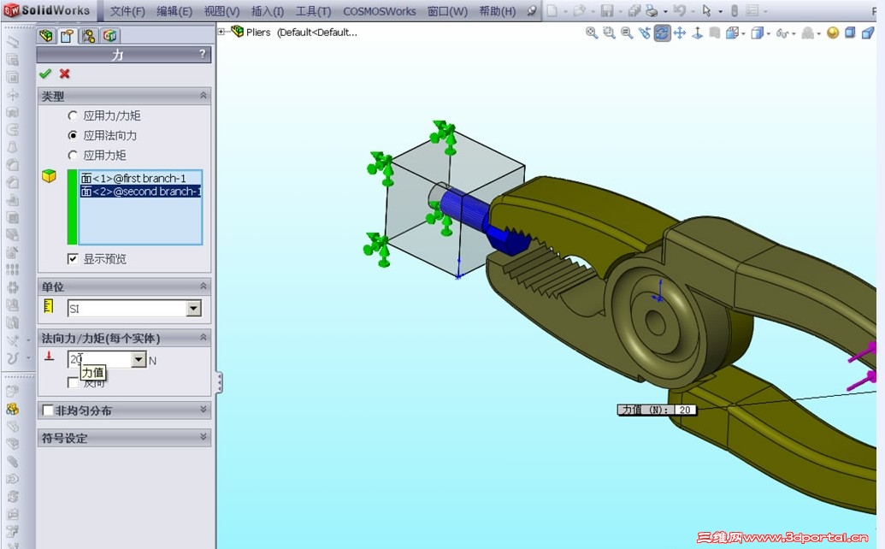Screen dimensions: 885x549
Task: Click the pushpin icon beside the 帮助 menu
Action: pyautogui.click(x=532, y=11)
